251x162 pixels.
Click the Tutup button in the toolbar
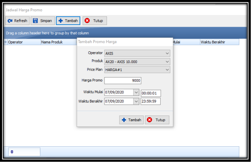(x=95, y=21)
